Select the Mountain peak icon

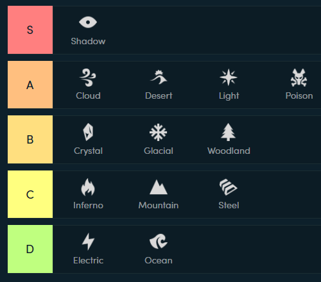159,187
